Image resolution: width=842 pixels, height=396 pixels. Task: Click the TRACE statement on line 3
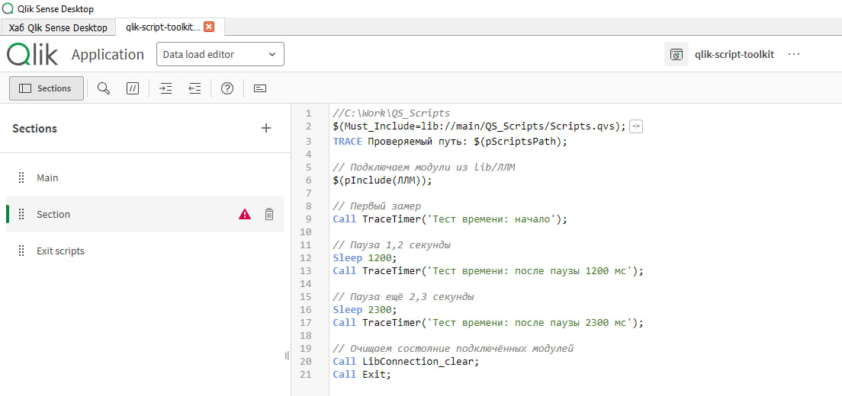tap(450, 142)
